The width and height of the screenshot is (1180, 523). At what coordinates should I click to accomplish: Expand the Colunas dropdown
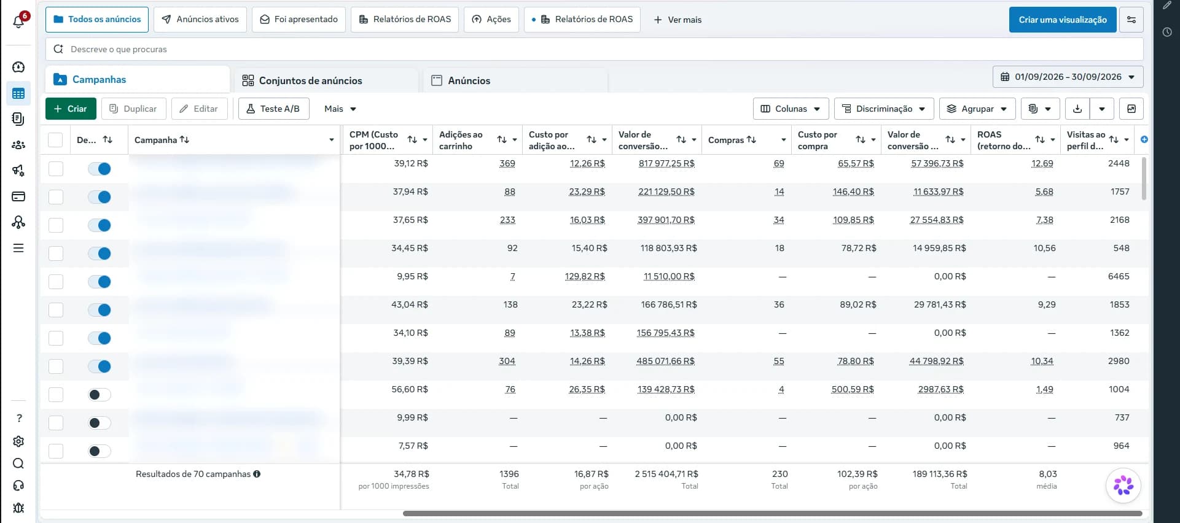(791, 109)
